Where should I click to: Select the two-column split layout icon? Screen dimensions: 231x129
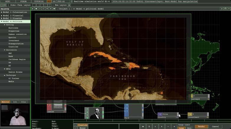coord(38,5)
